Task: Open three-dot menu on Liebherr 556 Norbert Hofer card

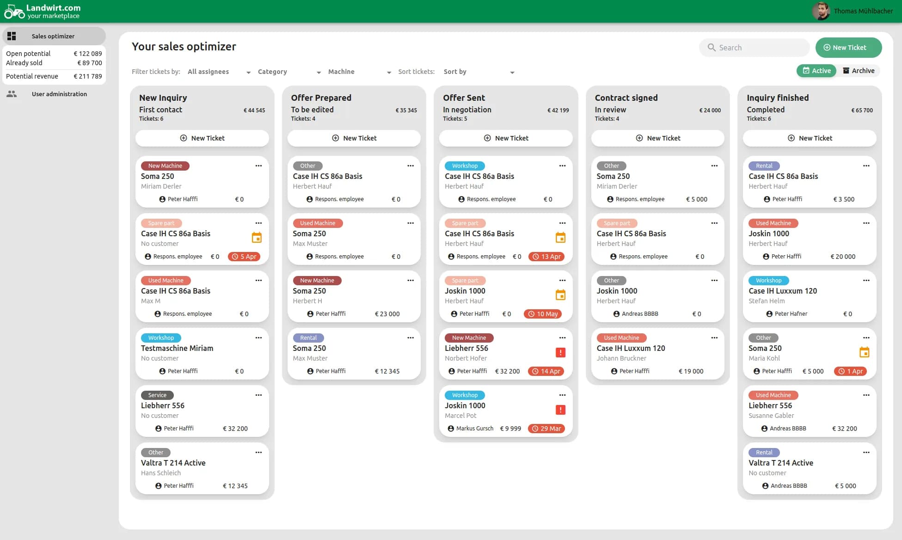Action: [x=562, y=338]
